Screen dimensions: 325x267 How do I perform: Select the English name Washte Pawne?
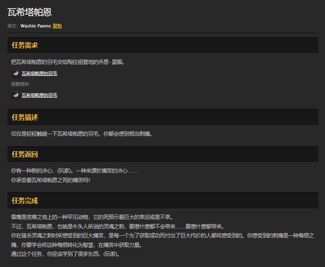(x=36, y=26)
